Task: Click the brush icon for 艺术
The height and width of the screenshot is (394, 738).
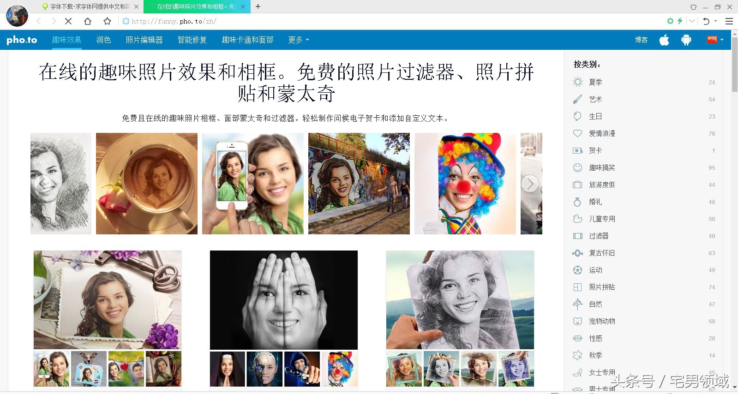Action: click(x=577, y=99)
